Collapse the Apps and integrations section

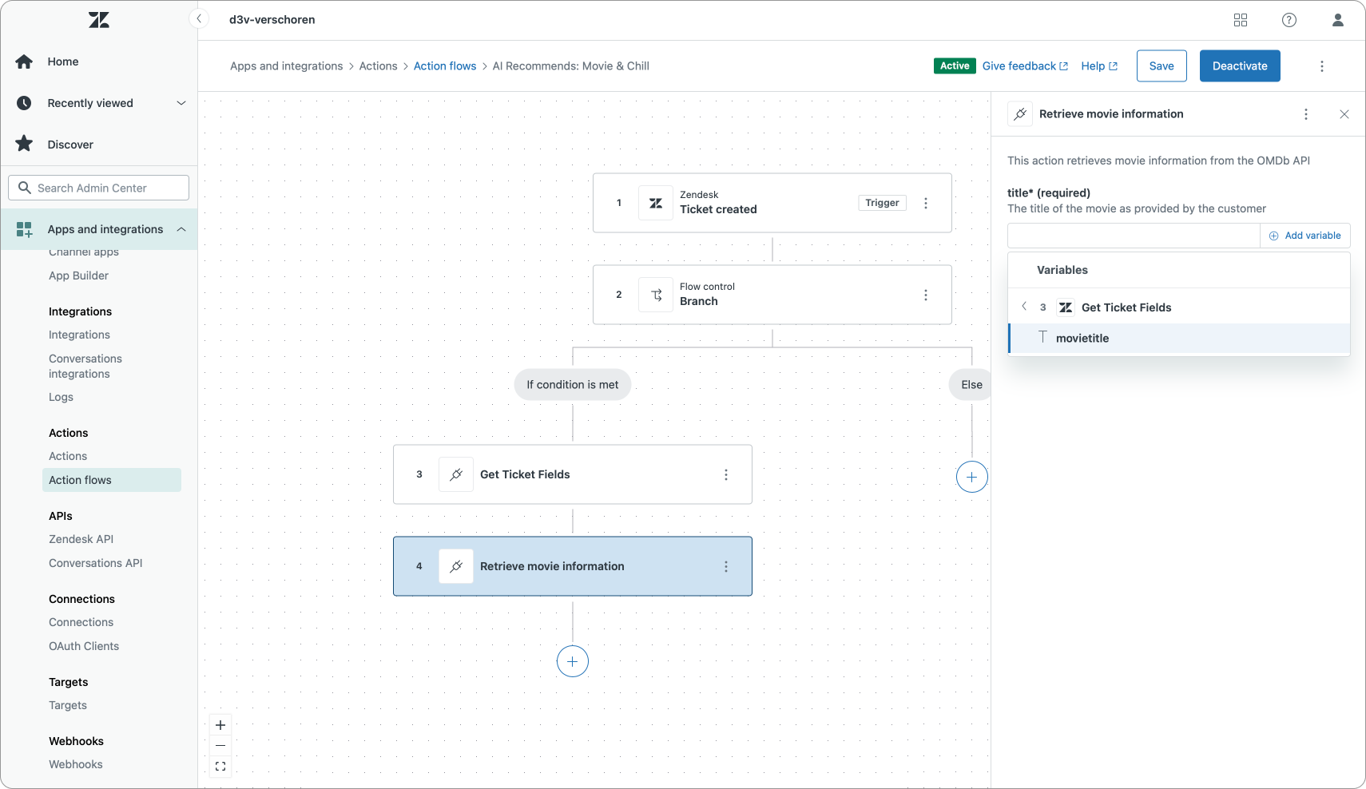point(181,229)
